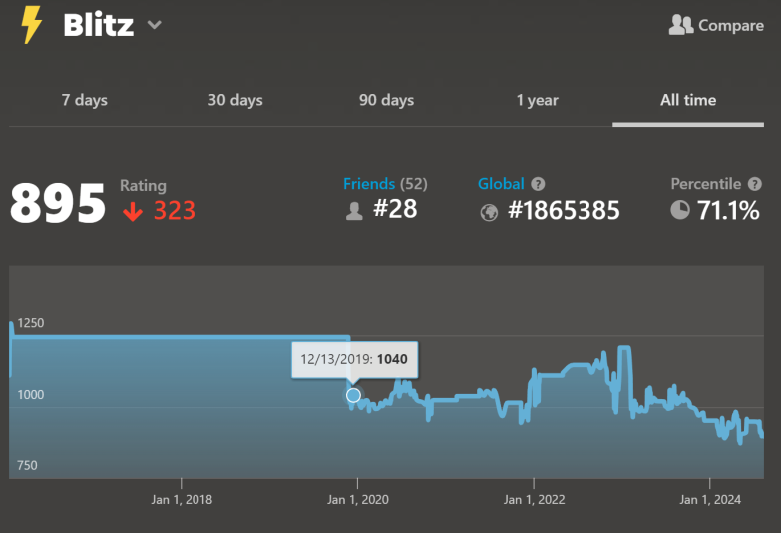Click the help icon next to Global
The image size is (781, 533).
pos(538,184)
